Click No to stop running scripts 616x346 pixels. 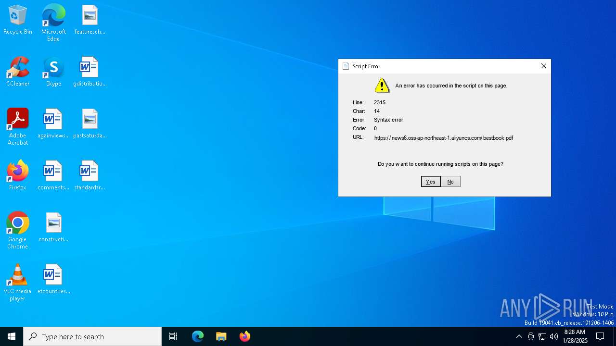point(450,182)
